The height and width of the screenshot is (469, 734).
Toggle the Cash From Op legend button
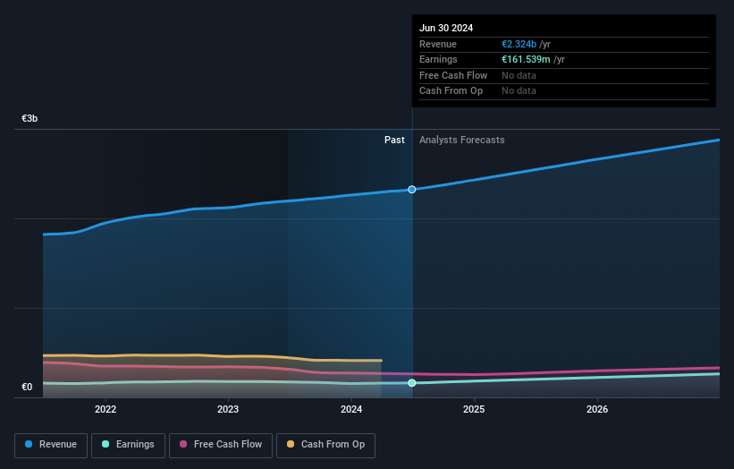click(x=325, y=445)
